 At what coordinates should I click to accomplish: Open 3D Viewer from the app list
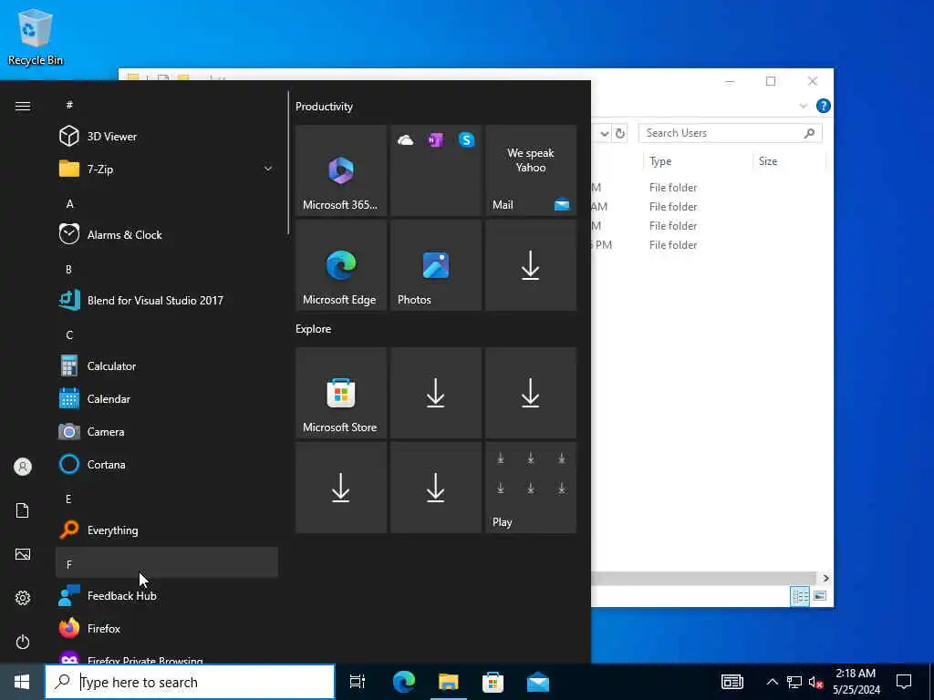click(x=167, y=137)
